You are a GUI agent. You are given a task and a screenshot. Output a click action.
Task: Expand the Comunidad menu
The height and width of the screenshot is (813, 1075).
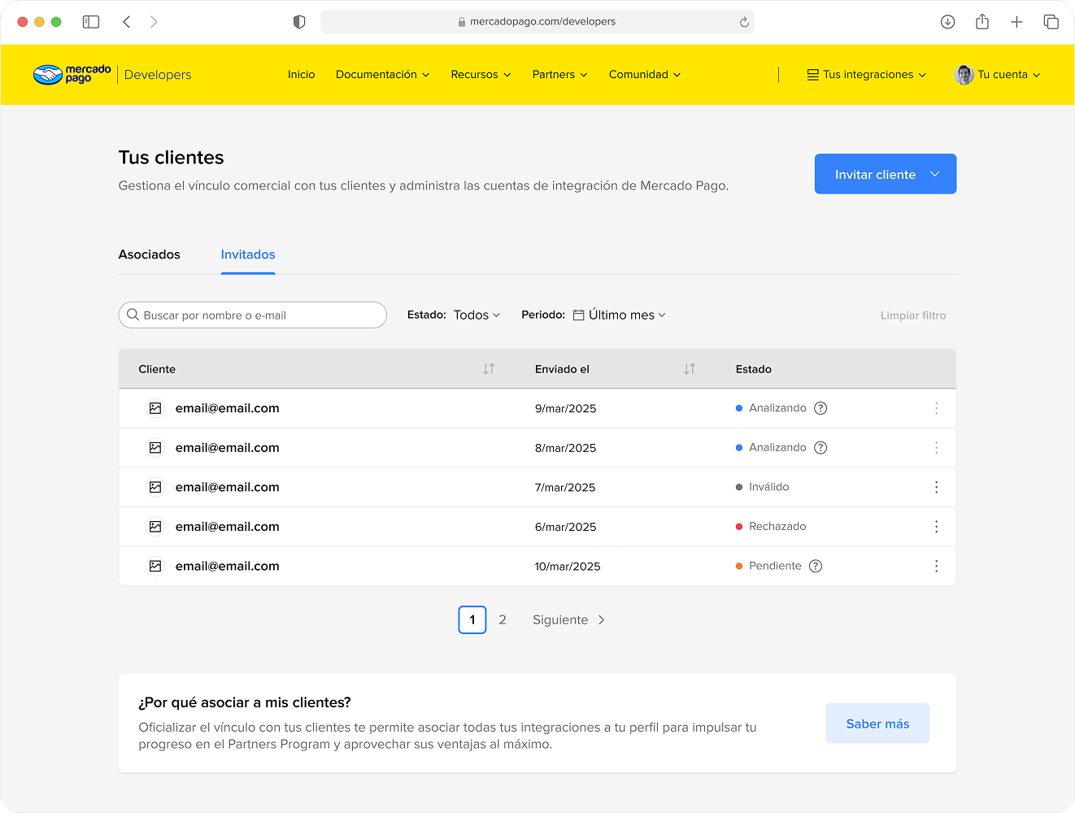645,75
